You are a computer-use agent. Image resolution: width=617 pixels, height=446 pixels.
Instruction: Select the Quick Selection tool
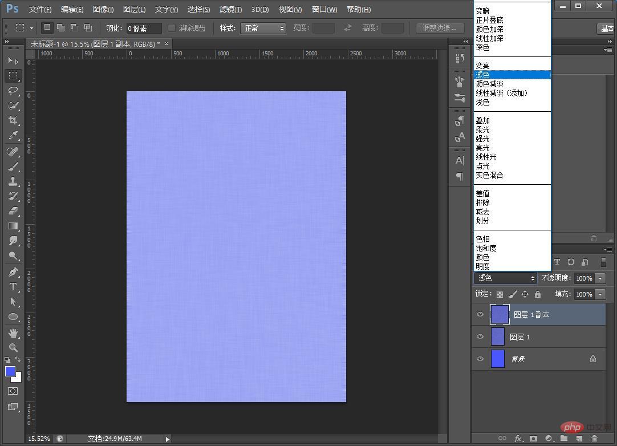[13, 106]
